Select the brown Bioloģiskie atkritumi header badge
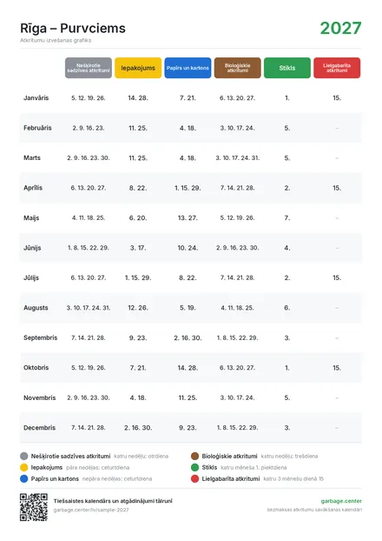Screen dimensions: 382x541 click(x=237, y=68)
